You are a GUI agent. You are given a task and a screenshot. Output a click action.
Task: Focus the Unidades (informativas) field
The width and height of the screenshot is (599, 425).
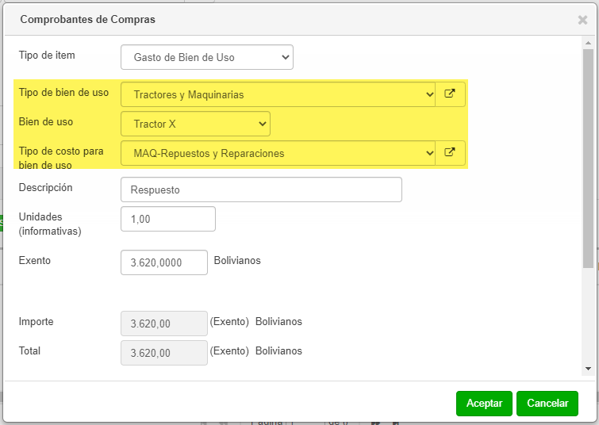[x=168, y=219]
